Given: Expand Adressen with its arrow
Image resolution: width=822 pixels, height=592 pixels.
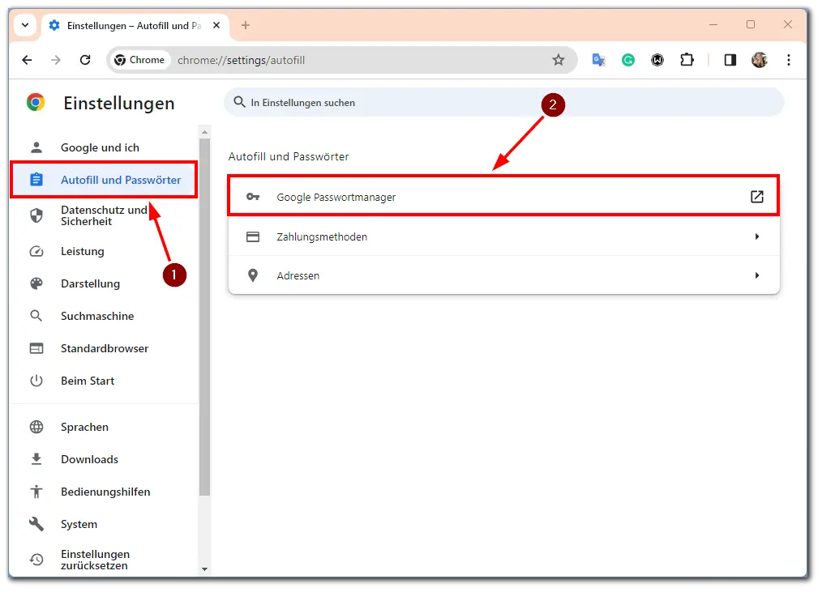Looking at the screenshot, I should coord(757,275).
